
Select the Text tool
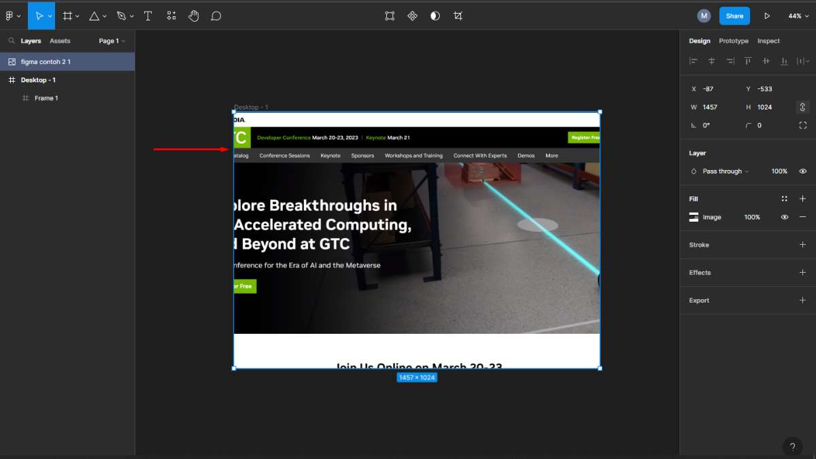click(x=148, y=16)
